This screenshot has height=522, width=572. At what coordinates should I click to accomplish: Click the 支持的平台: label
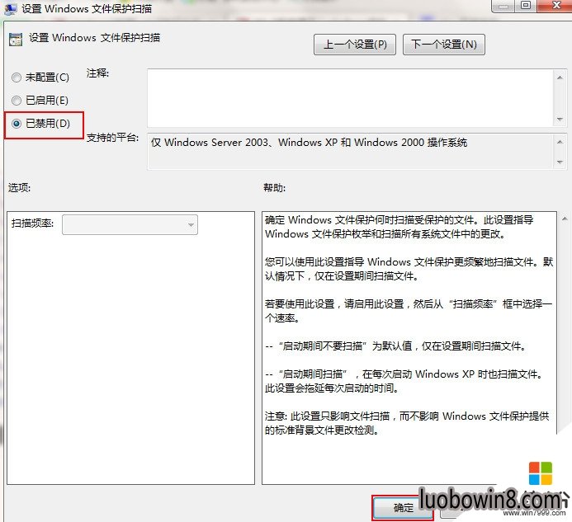(112, 138)
